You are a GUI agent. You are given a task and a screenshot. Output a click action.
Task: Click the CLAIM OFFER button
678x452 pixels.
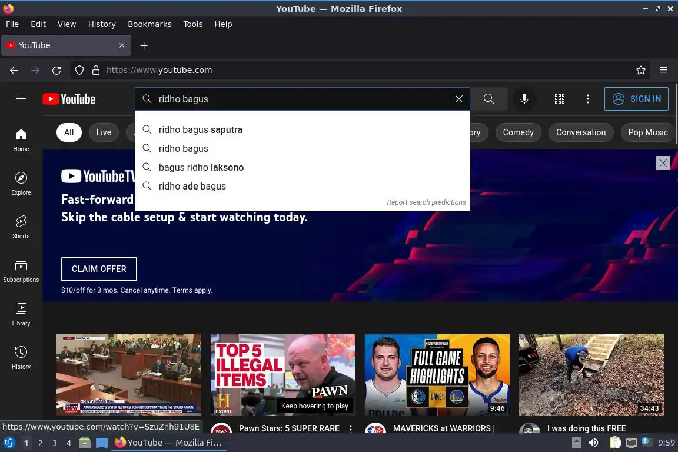(99, 269)
